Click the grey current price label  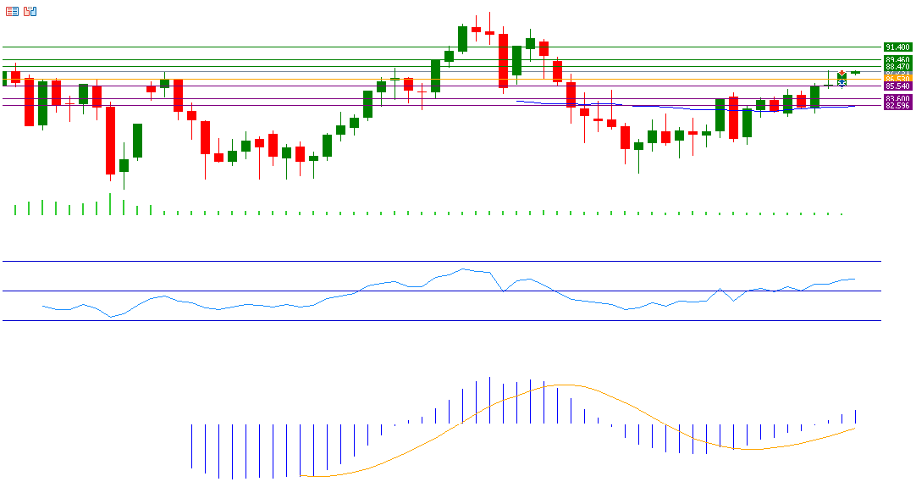coord(897,74)
